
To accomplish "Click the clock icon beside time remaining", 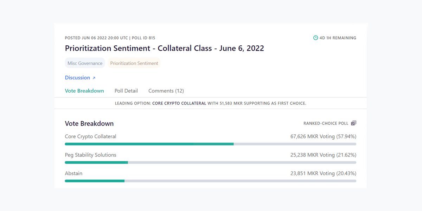I will click(x=315, y=38).
